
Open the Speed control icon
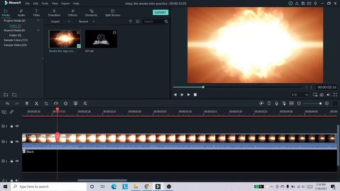coord(56,103)
